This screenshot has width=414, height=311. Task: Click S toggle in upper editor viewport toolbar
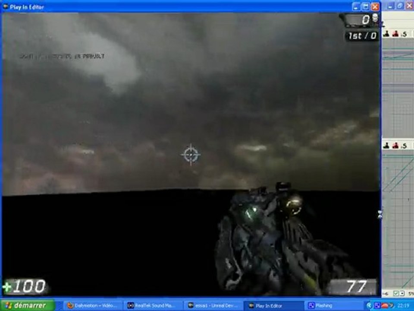tap(404, 34)
